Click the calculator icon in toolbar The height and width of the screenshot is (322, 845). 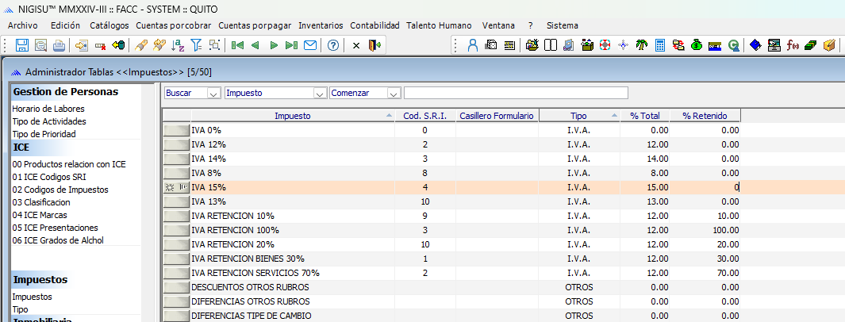(x=659, y=45)
